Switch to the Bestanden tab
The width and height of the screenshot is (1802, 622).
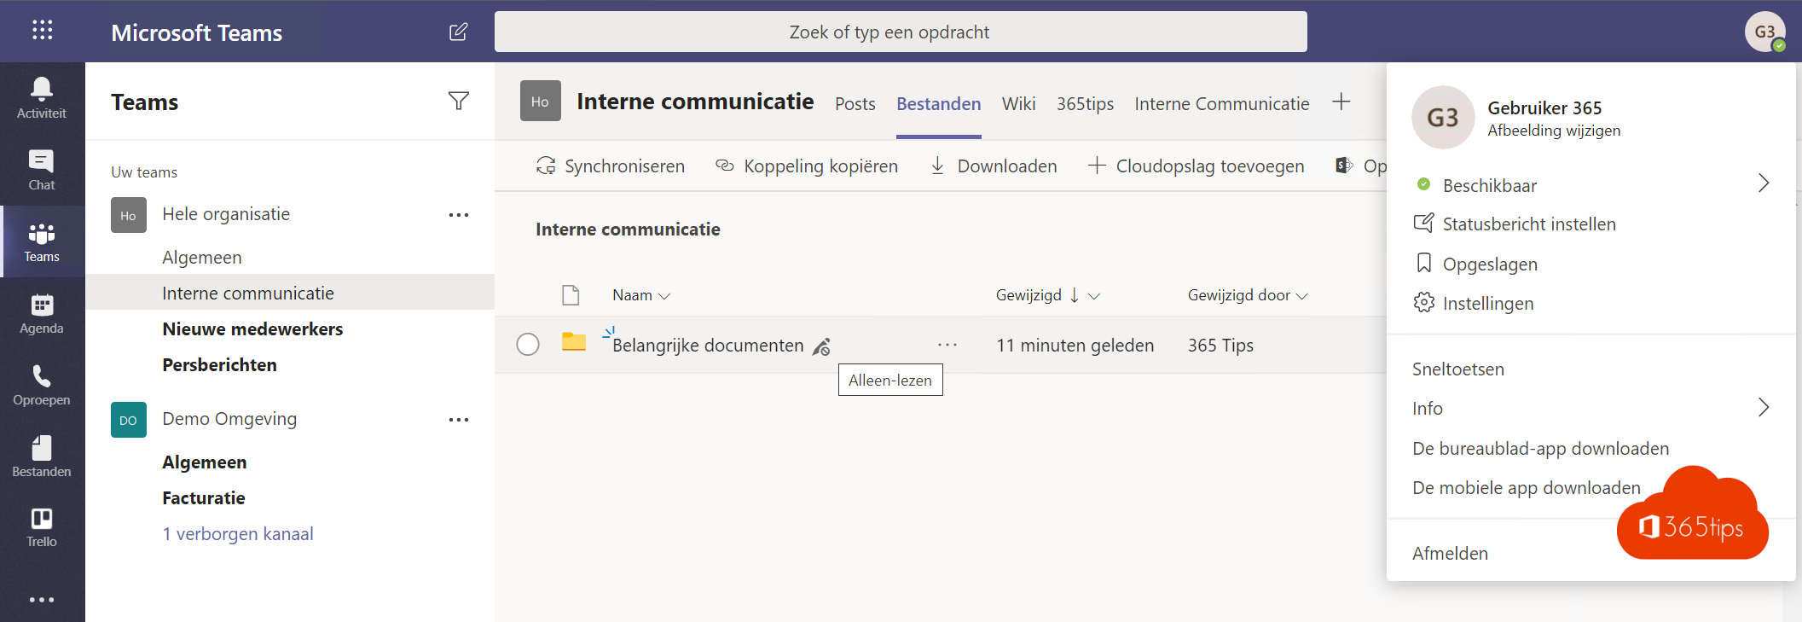(x=938, y=103)
